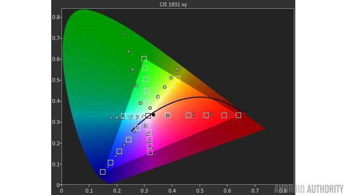
Task: Click the leftmost cyan measured circle
Action: (x=111, y=117)
